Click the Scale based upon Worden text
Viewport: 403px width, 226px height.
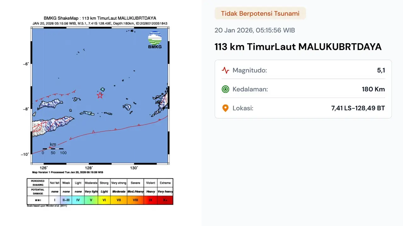[47, 206]
